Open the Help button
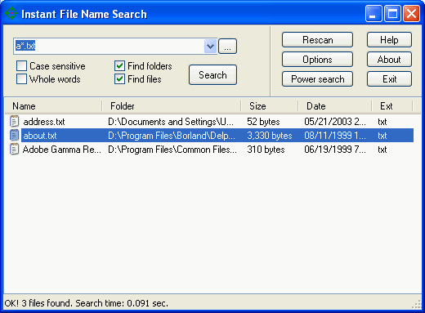The width and height of the screenshot is (425, 313). pos(389,40)
